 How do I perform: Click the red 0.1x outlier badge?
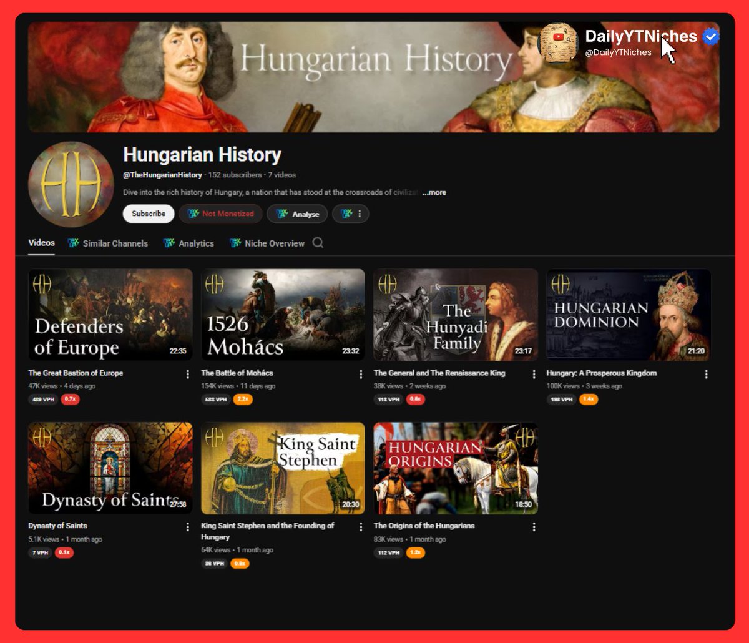[x=64, y=552]
